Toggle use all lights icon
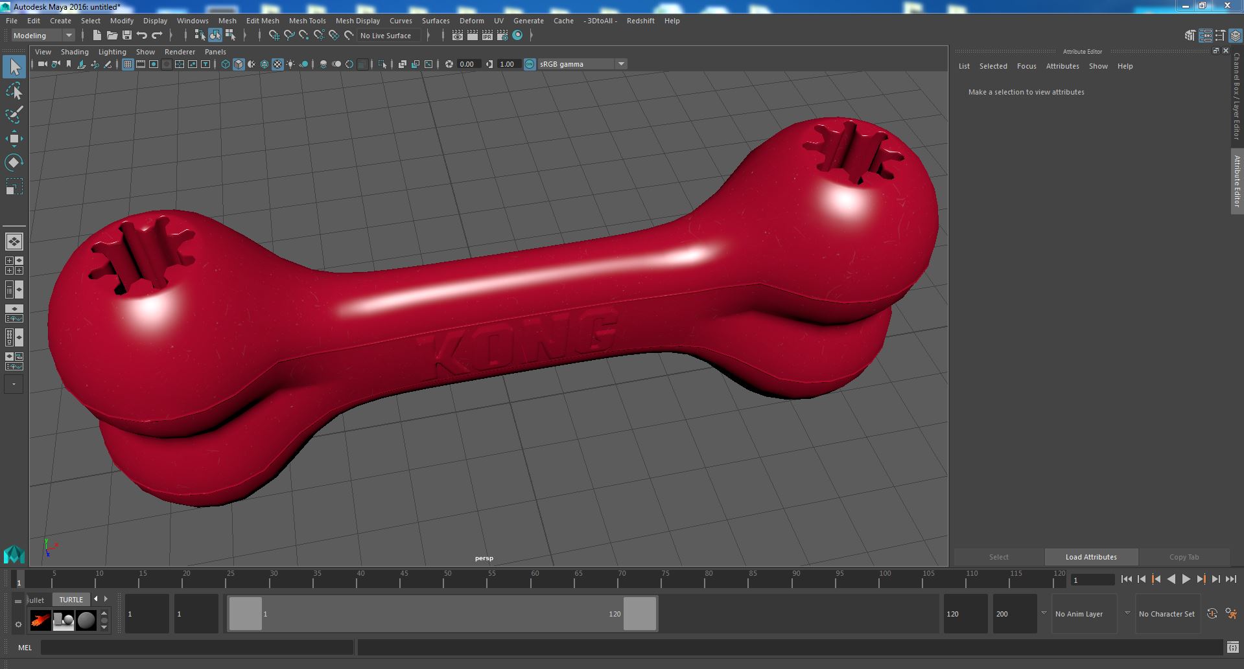 (290, 64)
